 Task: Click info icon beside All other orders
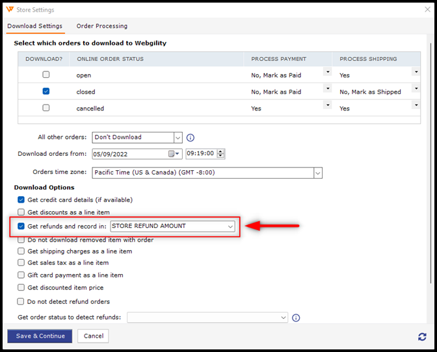[191, 138]
